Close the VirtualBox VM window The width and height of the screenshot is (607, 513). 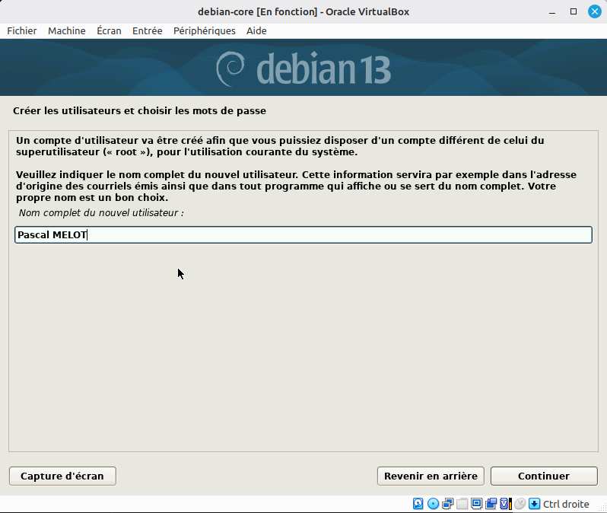click(593, 11)
